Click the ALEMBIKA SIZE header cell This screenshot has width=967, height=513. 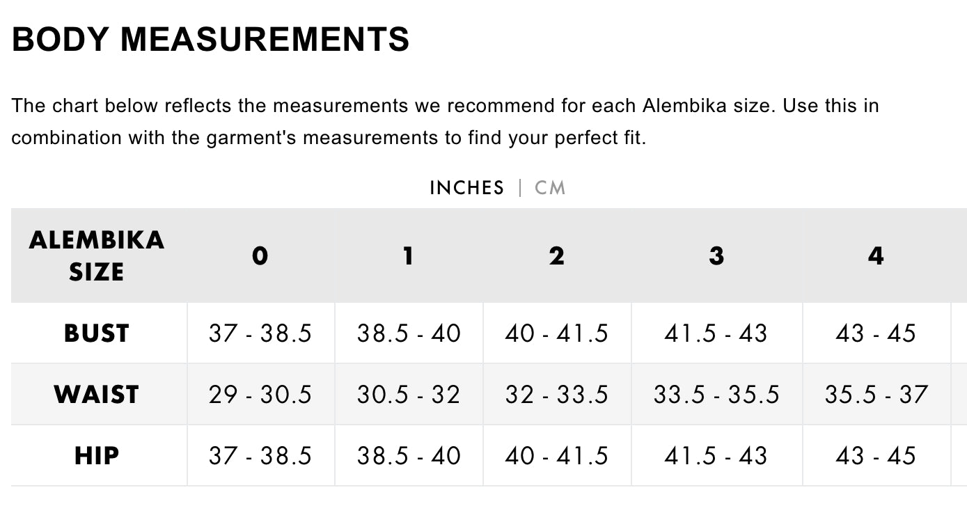pyautogui.click(x=97, y=255)
